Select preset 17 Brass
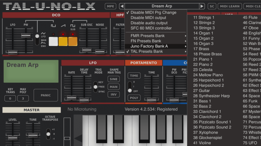This screenshot has width=261, height=146. tap(201, 49)
